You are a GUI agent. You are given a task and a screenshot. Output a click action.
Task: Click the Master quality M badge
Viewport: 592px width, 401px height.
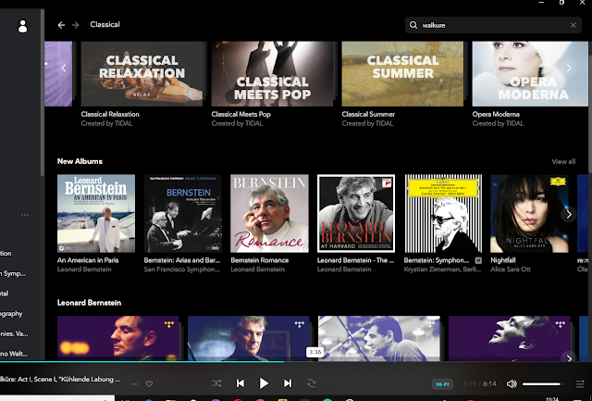[x=478, y=260]
